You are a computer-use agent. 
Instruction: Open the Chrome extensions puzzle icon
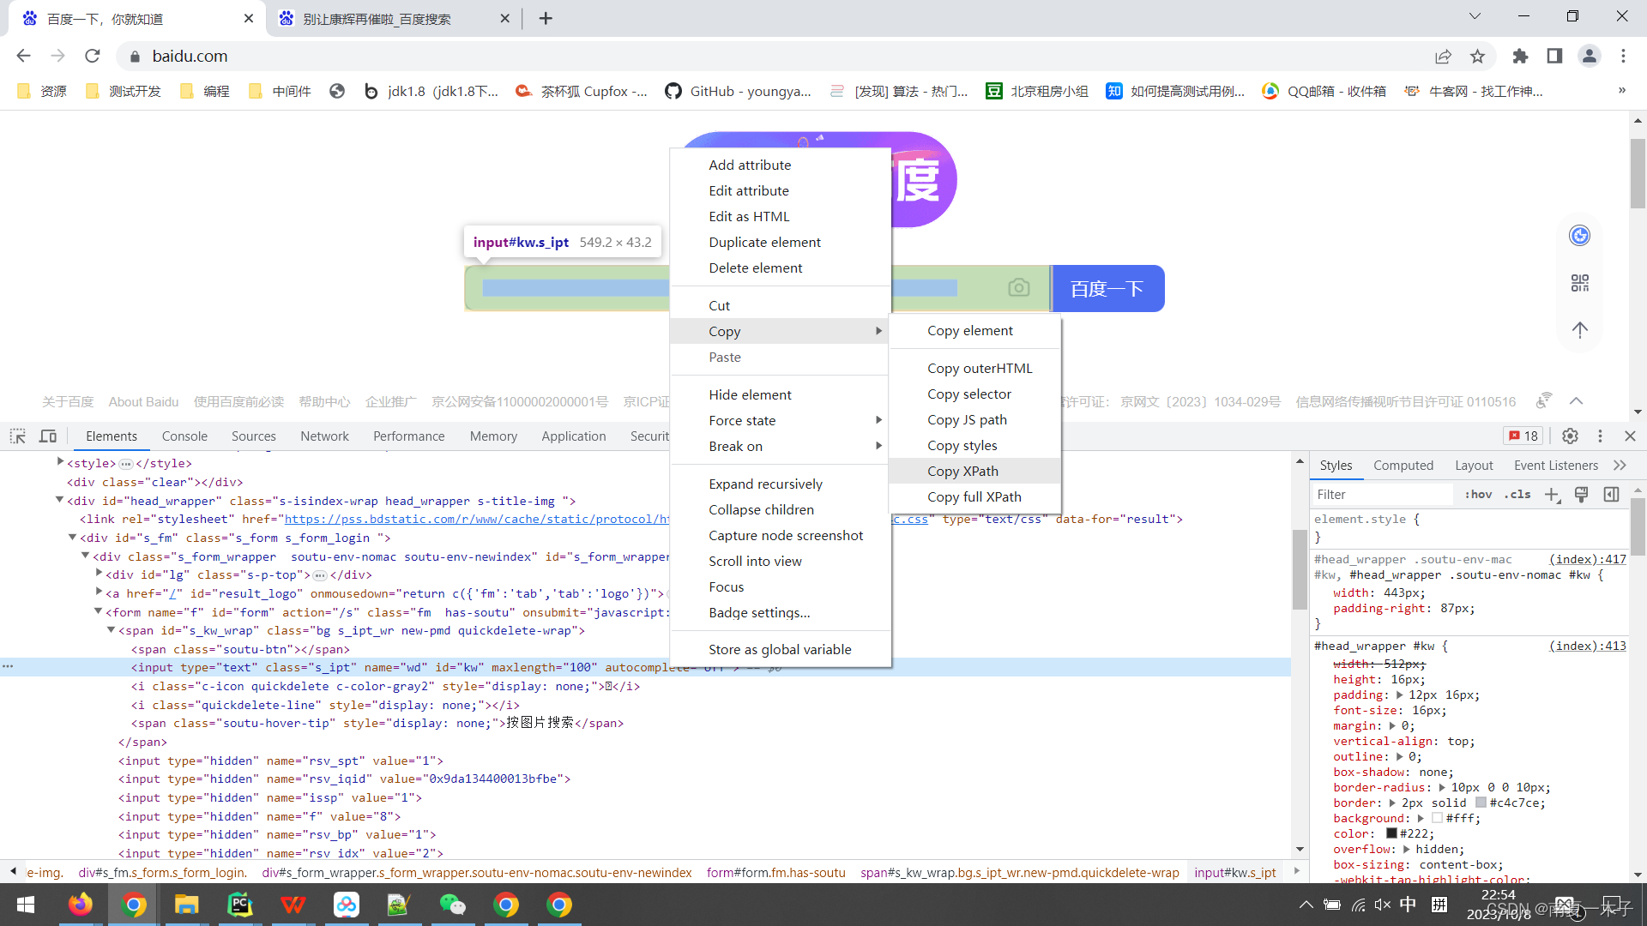tap(1520, 57)
